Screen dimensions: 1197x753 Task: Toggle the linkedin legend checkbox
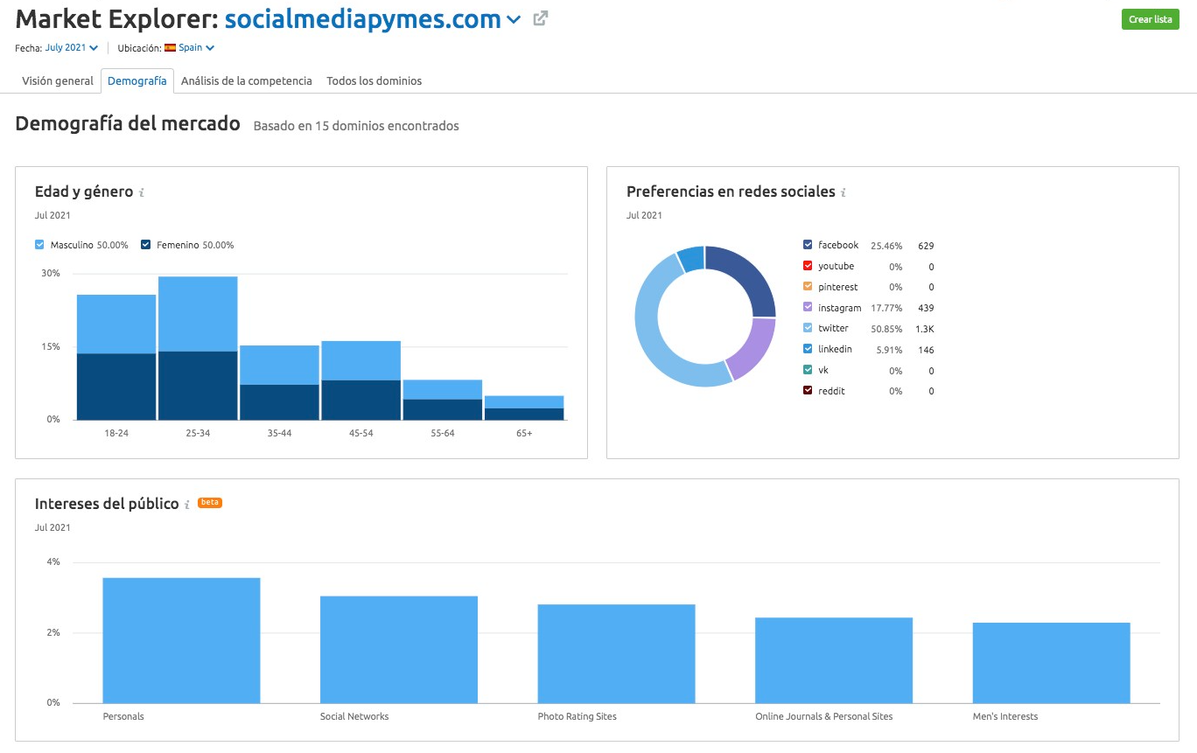coord(808,349)
